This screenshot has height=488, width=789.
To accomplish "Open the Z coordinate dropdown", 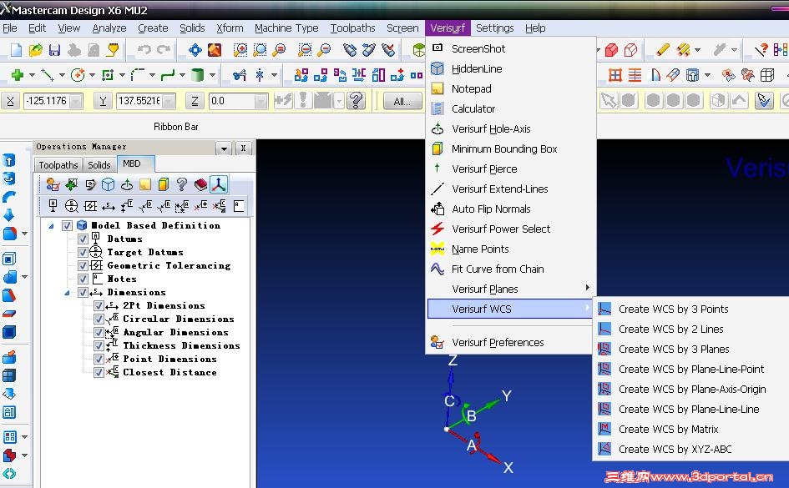I will tap(260, 101).
